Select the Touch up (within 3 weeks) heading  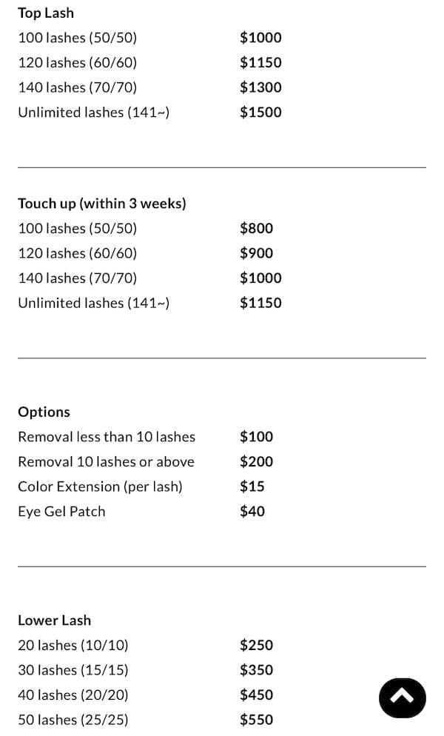102,203
